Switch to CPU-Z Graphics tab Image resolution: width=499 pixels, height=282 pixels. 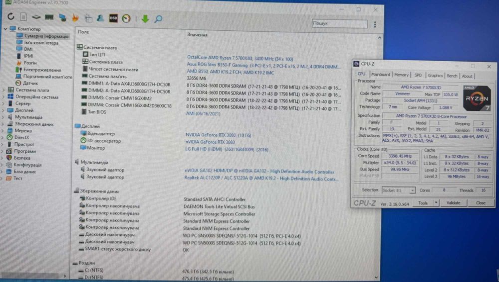click(x=435, y=76)
